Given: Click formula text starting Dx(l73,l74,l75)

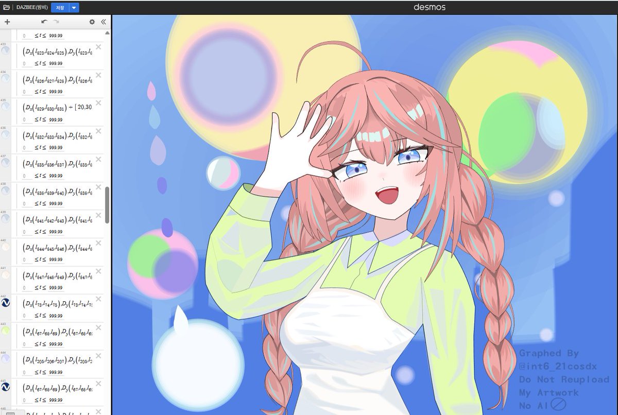Looking at the screenshot, I should click(57, 304).
